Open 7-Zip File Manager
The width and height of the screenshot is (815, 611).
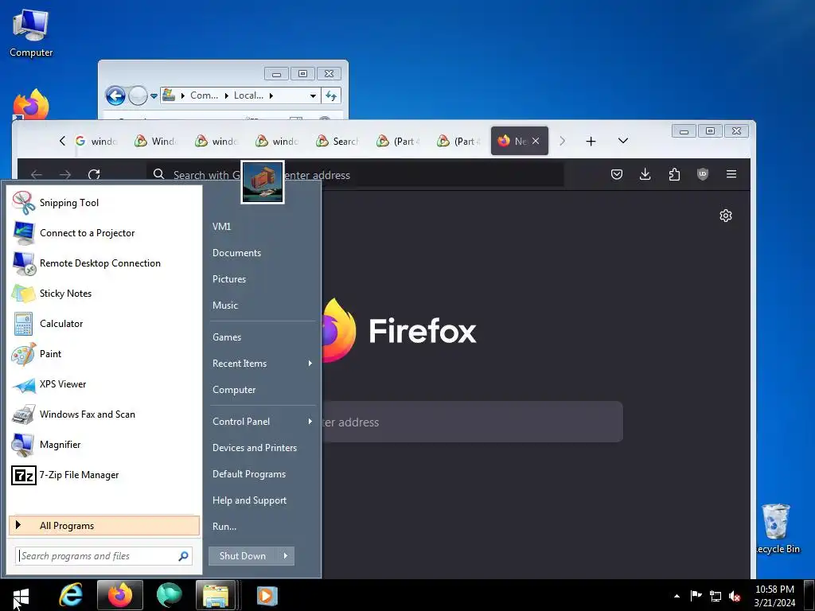point(104,475)
